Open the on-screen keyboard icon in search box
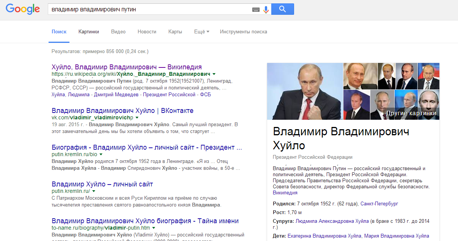Image resolution: width=458 pixels, height=241 pixels. pos(256,9)
